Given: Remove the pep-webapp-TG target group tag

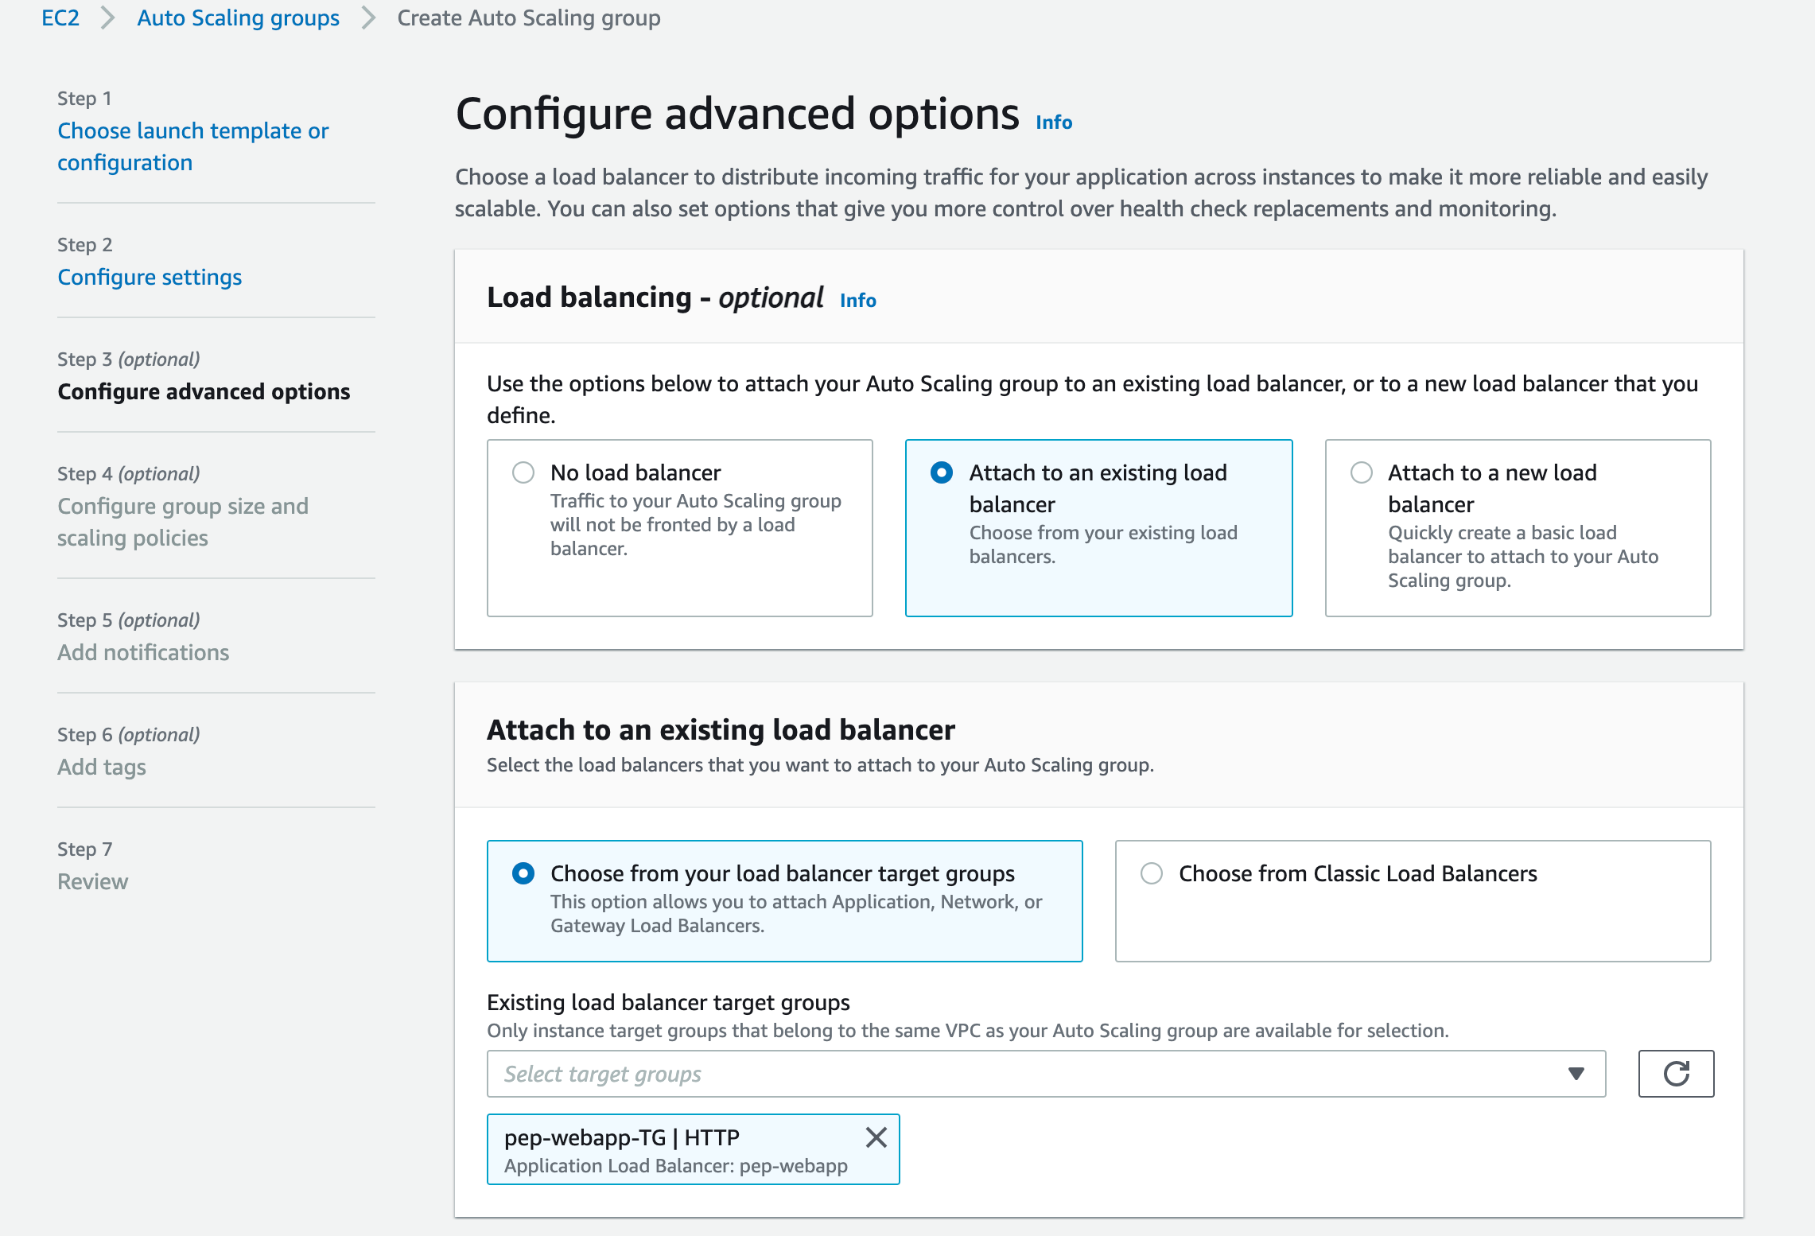Looking at the screenshot, I should 876,1137.
